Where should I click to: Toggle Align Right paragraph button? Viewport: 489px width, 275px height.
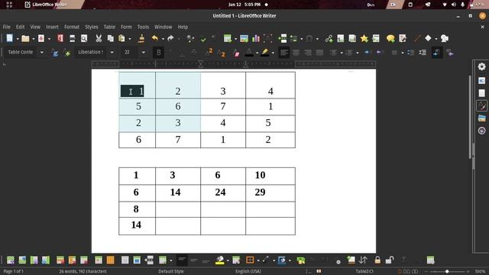pyautogui.click(x=307, y=53)
